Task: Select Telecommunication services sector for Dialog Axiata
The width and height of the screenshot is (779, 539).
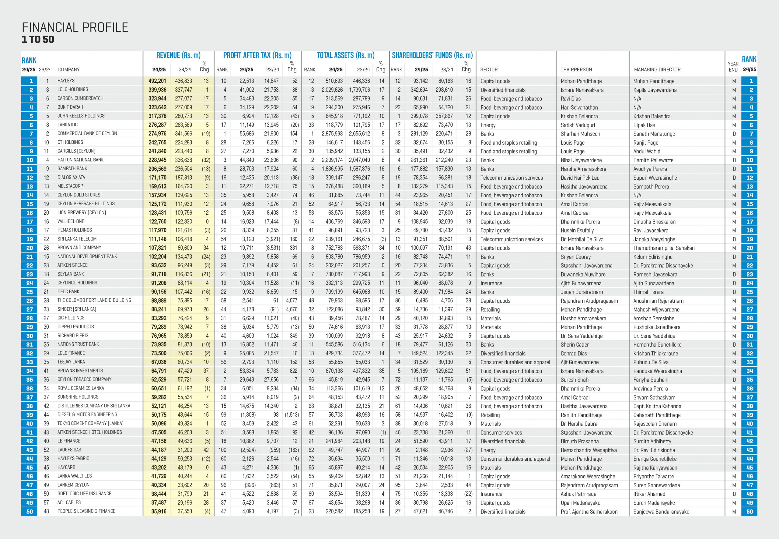Action: click(x=512, y=178)
